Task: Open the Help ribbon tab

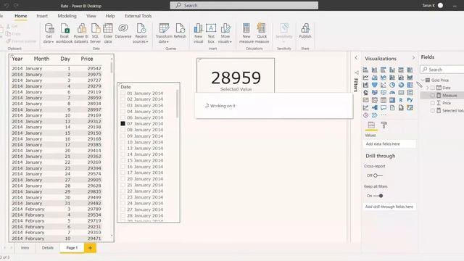Action: point(110,16)
